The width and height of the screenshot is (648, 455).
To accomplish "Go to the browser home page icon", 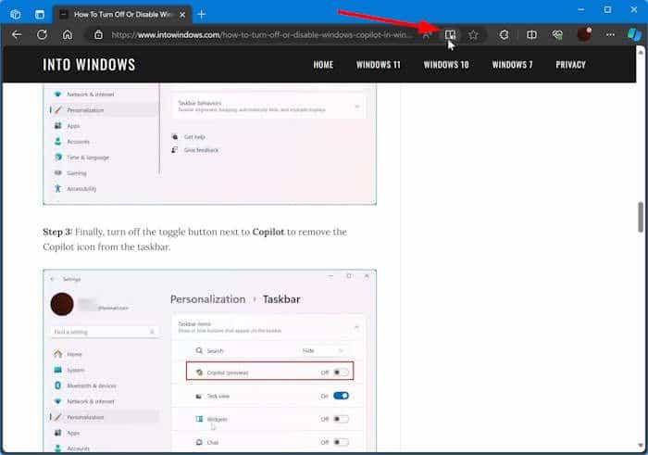I will (68, 34).
